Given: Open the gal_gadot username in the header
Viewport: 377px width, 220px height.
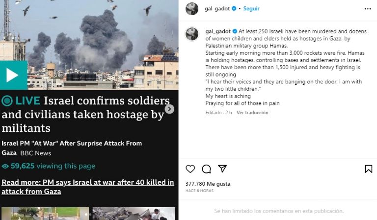Looking at the screenshot, I should pos(217,9).
